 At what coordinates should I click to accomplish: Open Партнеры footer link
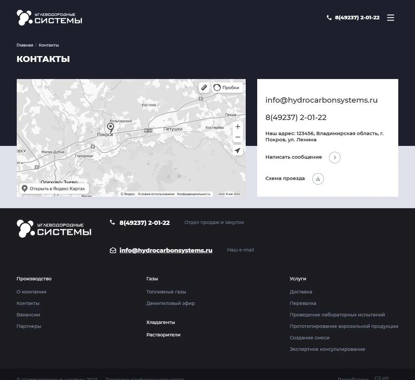[29, 326]
